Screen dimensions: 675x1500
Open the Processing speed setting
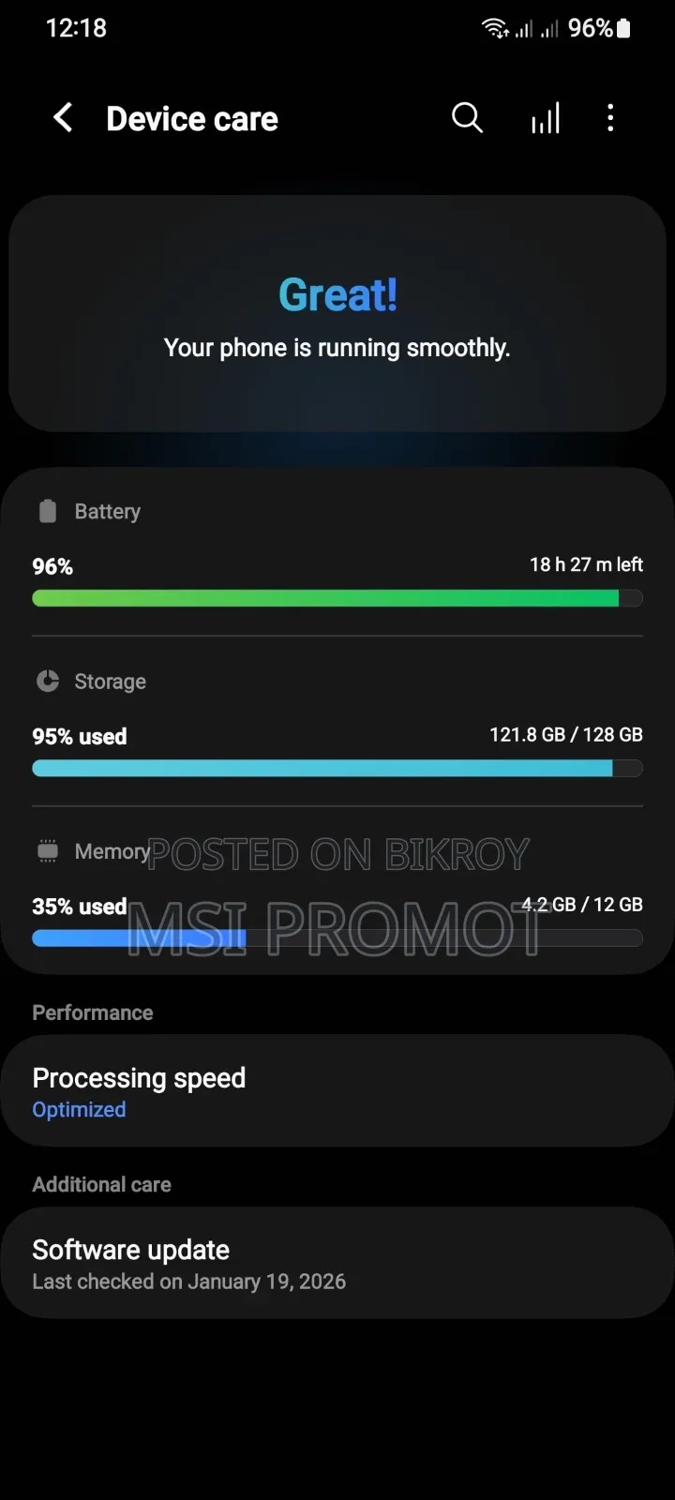(337, 1091)
